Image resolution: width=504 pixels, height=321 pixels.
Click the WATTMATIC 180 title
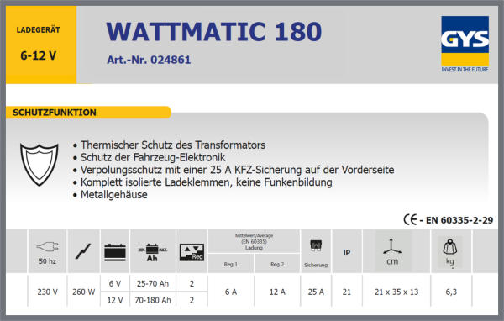(x=213, y=32)
